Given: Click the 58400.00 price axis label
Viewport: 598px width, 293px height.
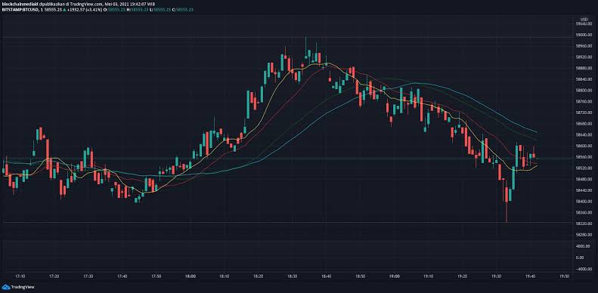Looking at the screenshot, I should 583,201.
